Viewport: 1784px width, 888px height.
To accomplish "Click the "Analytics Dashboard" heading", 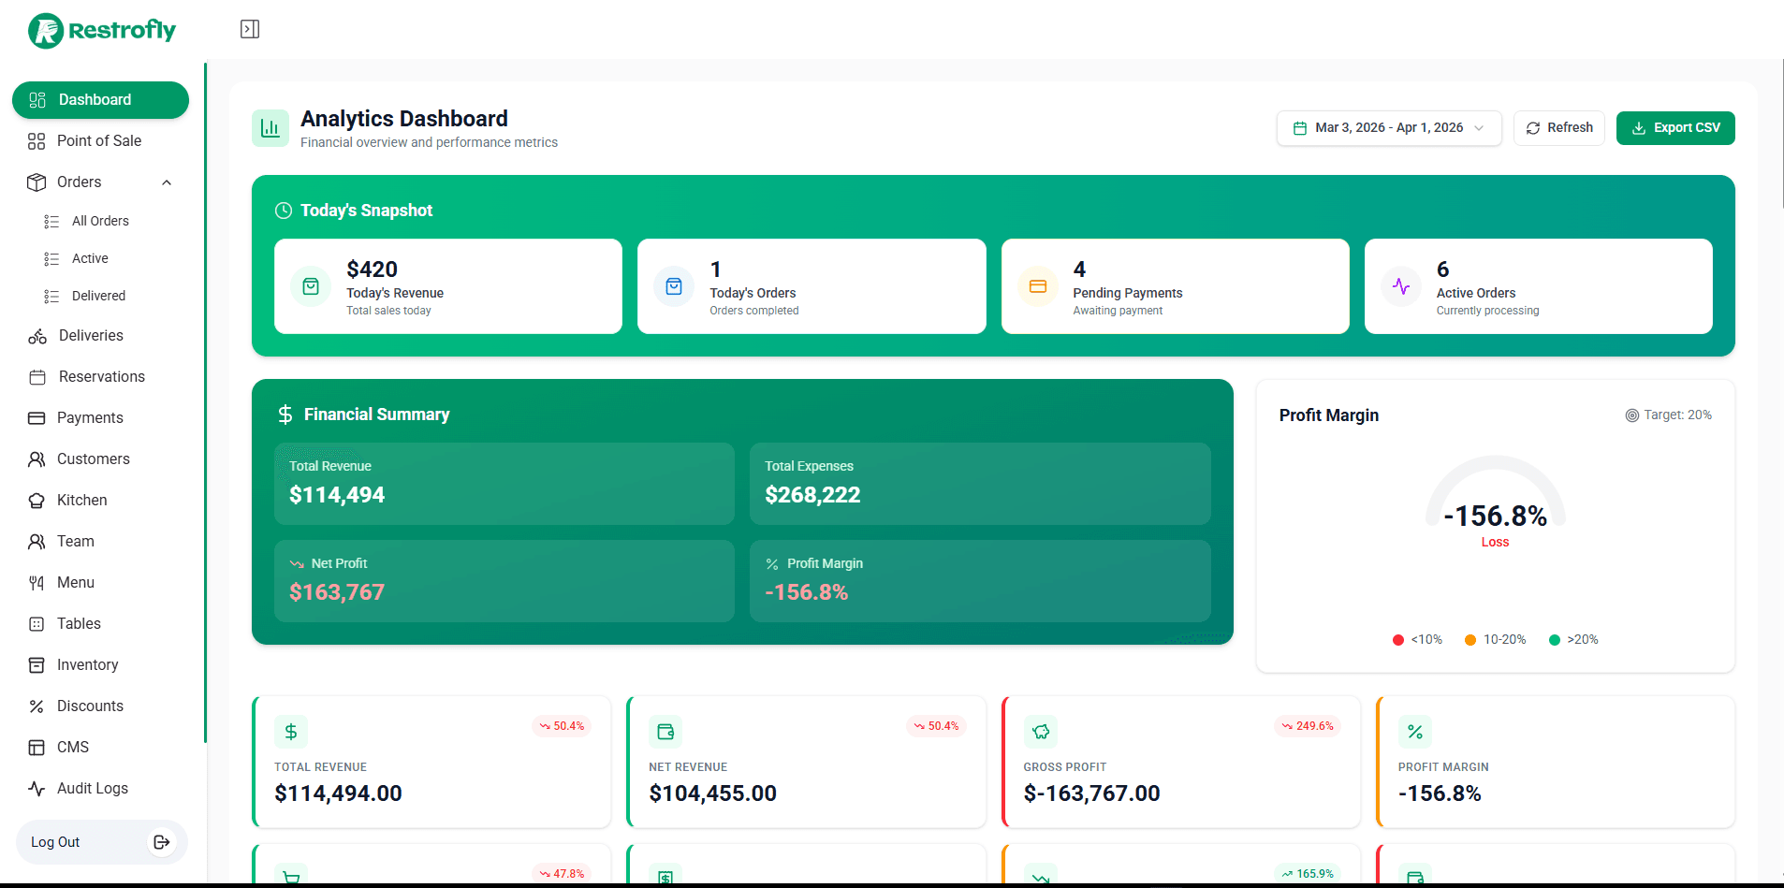I will coord(404,119).
